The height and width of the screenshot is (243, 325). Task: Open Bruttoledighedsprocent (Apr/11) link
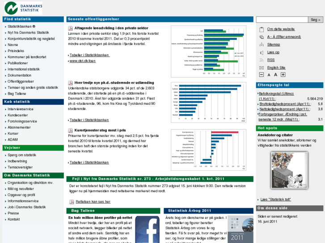285,104
